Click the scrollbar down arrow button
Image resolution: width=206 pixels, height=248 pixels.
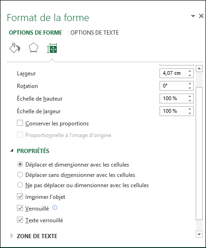pyautogui.click(x=199, y=234)
